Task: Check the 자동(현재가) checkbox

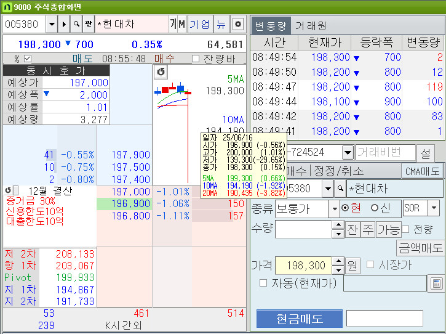Action: click(x=263, y=283)
